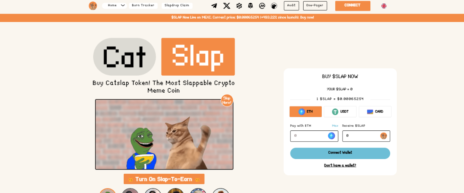Open the CoinGecko icon link
The image size is (464, 193).
pos(274,6)
